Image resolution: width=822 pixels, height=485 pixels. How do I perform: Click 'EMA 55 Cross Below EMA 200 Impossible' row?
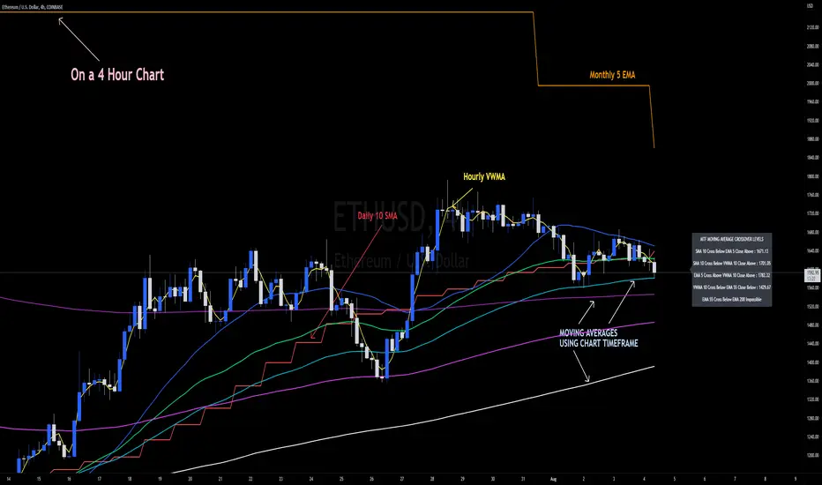click(x=732, y=300)
